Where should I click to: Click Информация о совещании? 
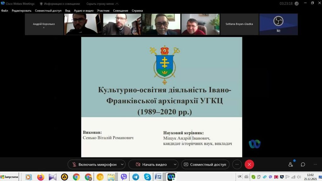pyautogui.click(x=59, y=4)
